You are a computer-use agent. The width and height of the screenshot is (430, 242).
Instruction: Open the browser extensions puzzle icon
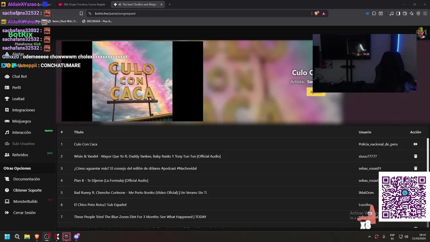[374, 13]
